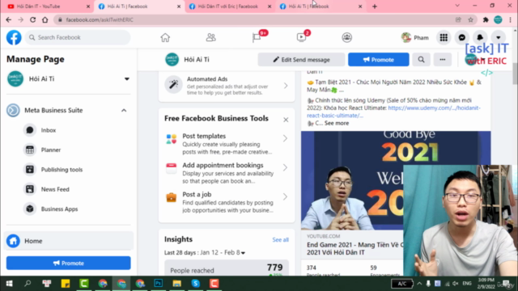
Task: Open Planner in the sidebar
Action: (50, 150)
